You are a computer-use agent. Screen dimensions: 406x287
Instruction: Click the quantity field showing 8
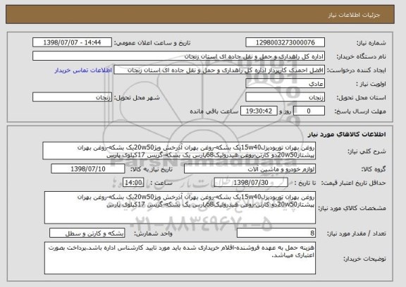click(276, 233)
